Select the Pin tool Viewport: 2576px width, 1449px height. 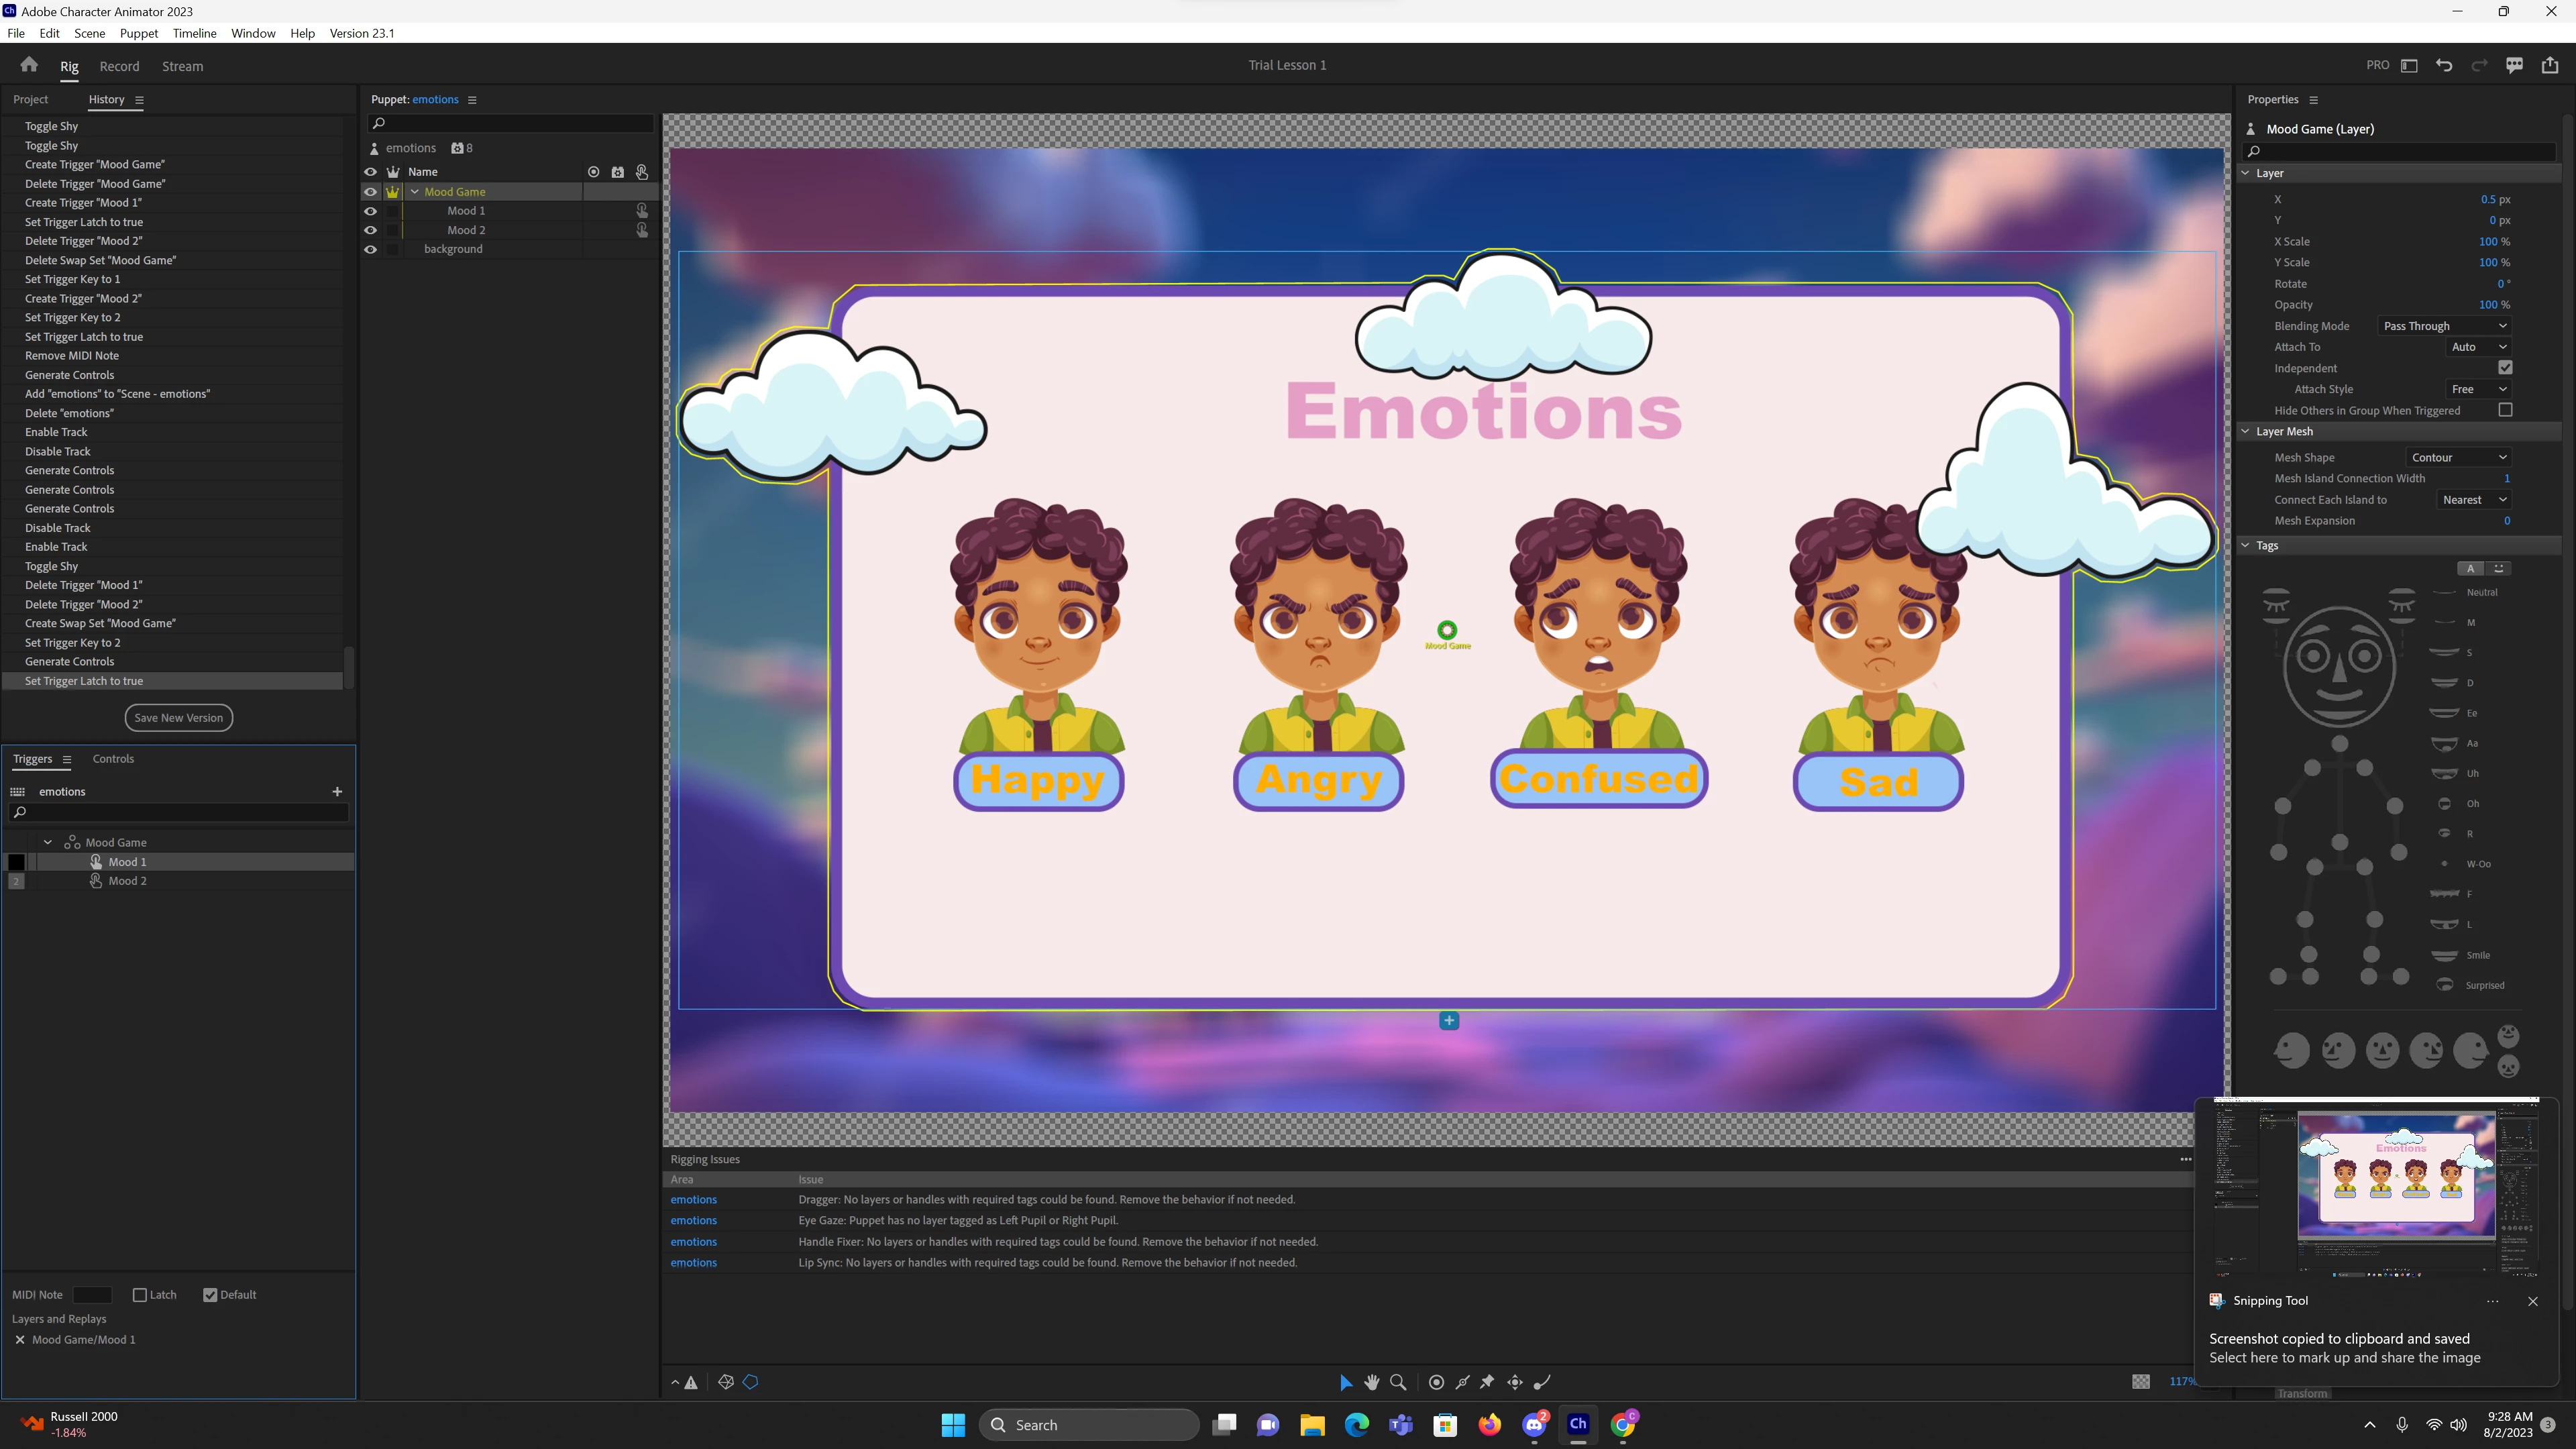[1487, 1382]
